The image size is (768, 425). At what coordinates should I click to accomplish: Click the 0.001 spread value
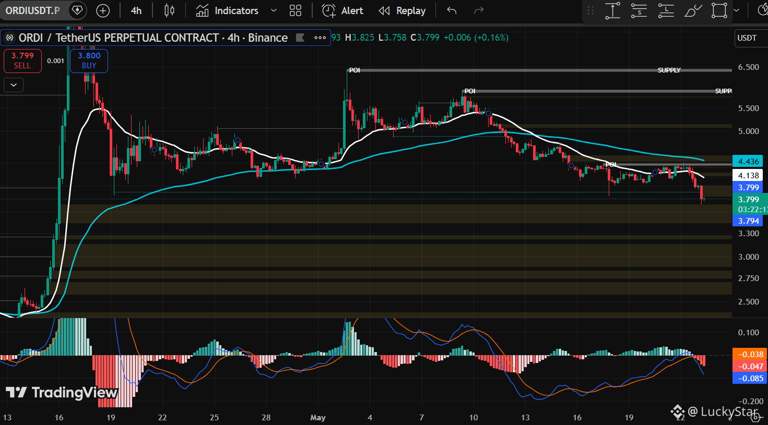(56, 61)
